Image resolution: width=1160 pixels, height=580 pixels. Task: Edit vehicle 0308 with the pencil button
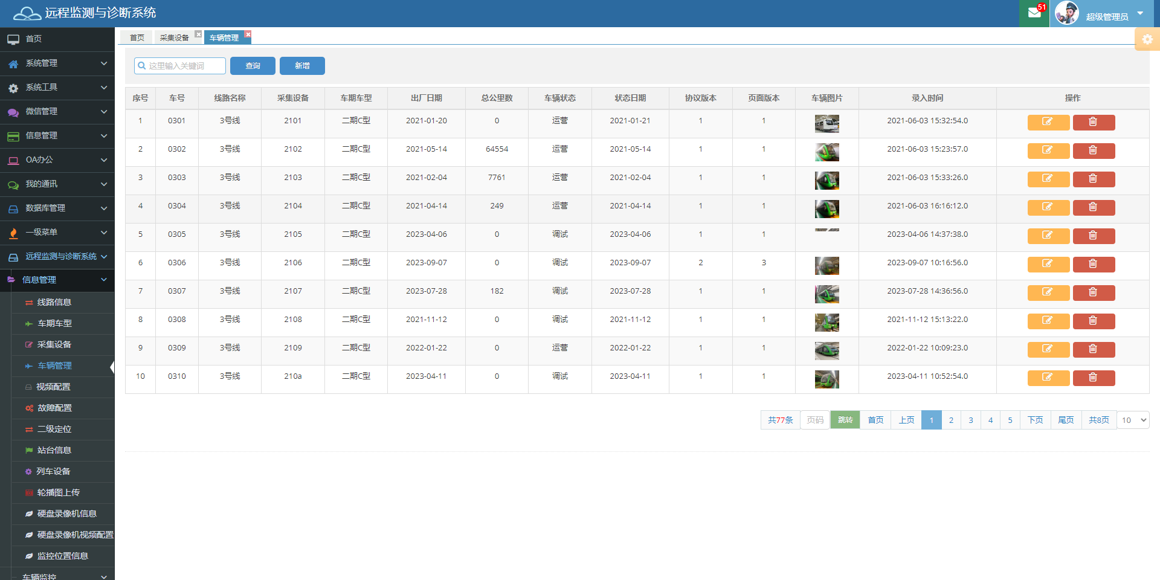pyautogui.click(x=1048, y=321)
